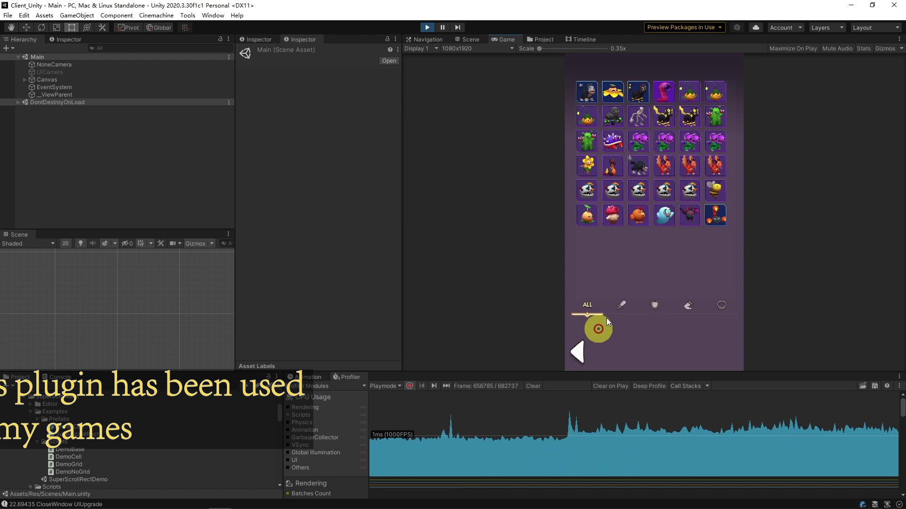Expand DontDestroyOnLoad scene in Hierarchy
Viewport: 906px width, 509px height.
(18, 102)
